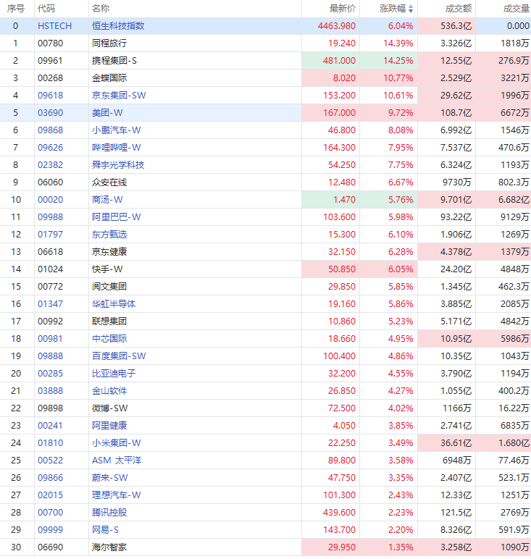The width and height of the screenshot is (531, 559).
Task: Click the 代码 column header
Action: click(46, 9)
